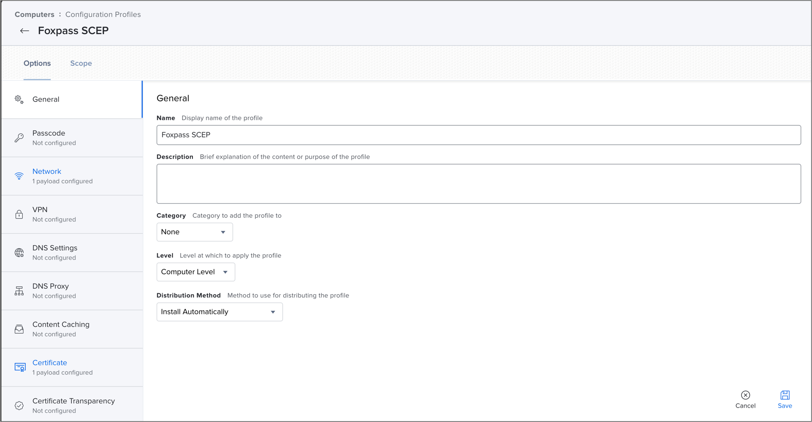Select the Certificate badge icon

point(20,367)
